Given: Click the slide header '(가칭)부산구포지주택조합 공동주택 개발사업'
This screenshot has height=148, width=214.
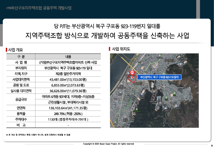Looking at the screenshot, I should [39, 8].
